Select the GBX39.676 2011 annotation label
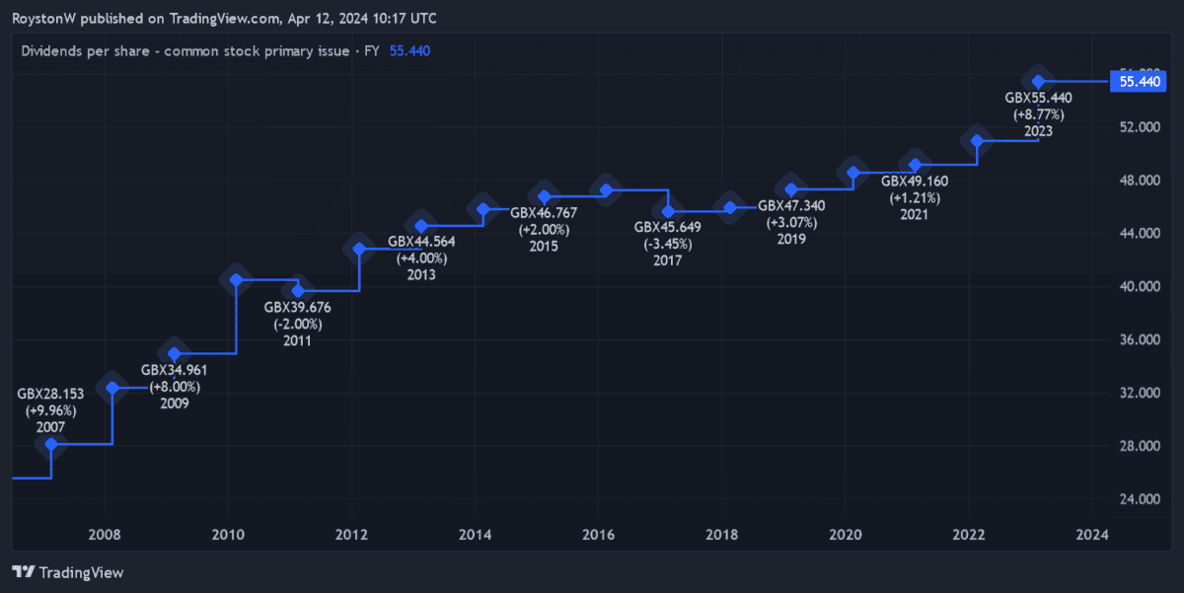This screenshot has height=593, width=1184. [x=297, y=324]
